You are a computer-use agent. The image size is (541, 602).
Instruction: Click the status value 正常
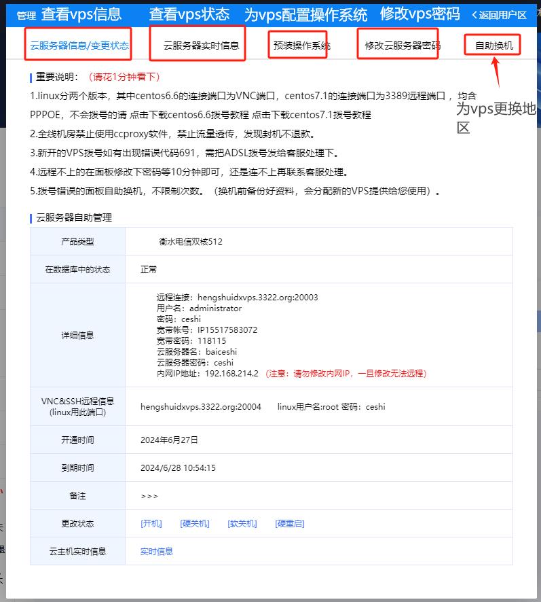[x=149, y=270]
